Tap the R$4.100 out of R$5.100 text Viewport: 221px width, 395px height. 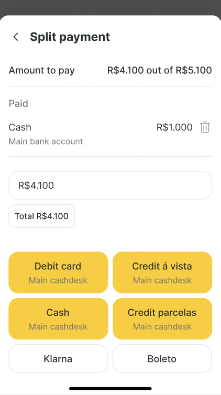[160, 70]
